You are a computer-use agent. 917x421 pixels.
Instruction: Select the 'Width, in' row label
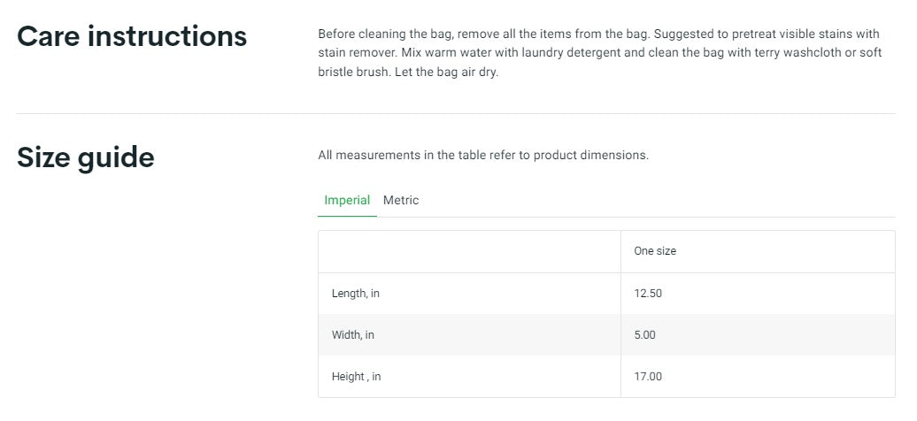point(353,335)
